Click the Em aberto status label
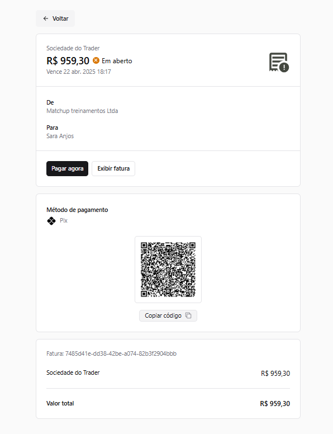This screenshot has width=333, height=434. click(117, 61)
